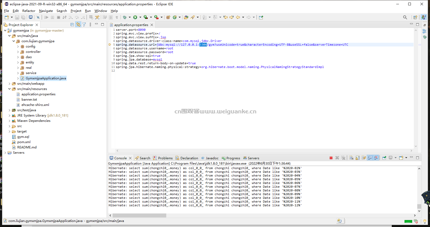Collapse the src/main/java folder

(x=10, y=36)
